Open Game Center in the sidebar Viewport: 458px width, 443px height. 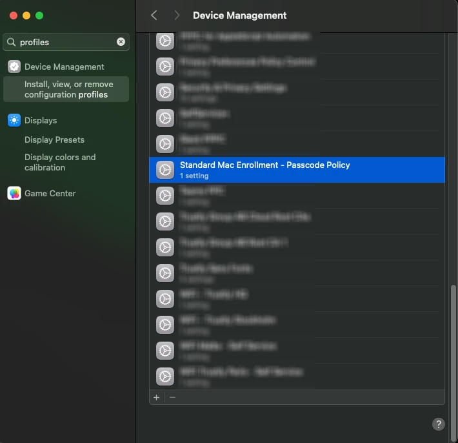(50, 193)
